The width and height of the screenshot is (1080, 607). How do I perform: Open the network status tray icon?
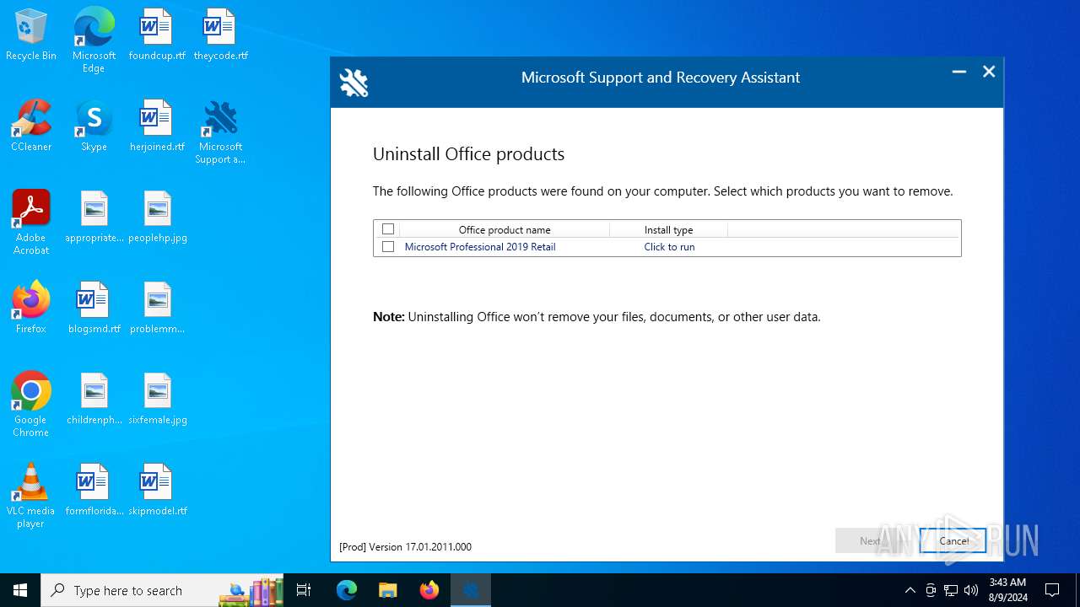coord(951,590)
